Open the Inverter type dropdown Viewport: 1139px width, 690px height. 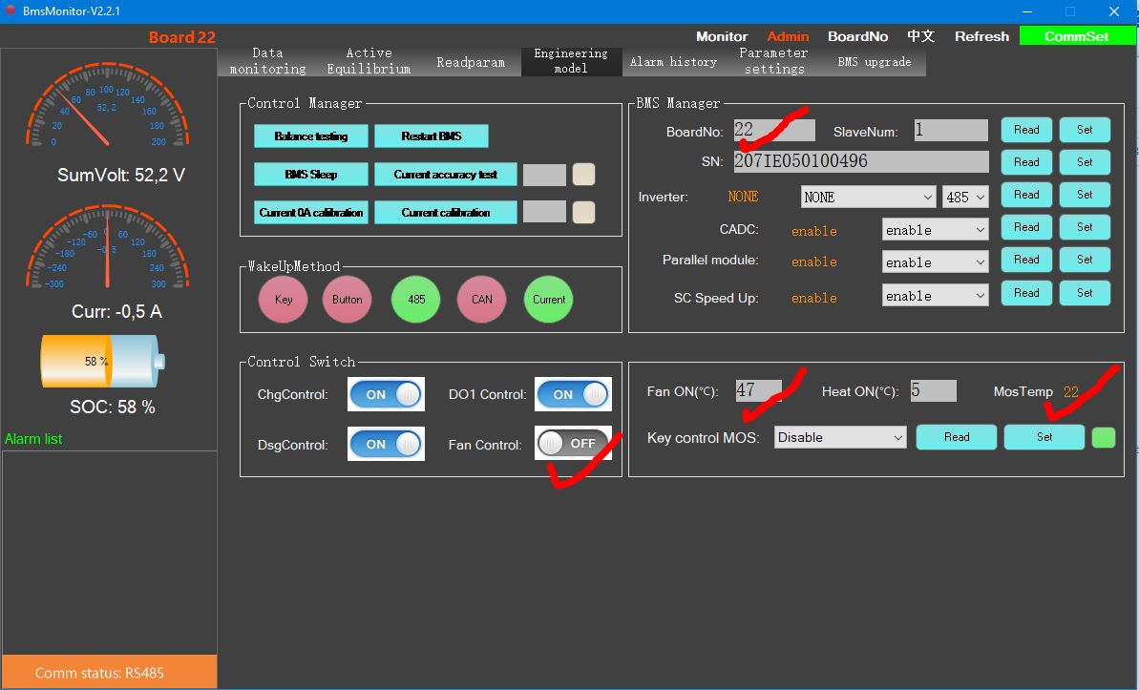868,197
